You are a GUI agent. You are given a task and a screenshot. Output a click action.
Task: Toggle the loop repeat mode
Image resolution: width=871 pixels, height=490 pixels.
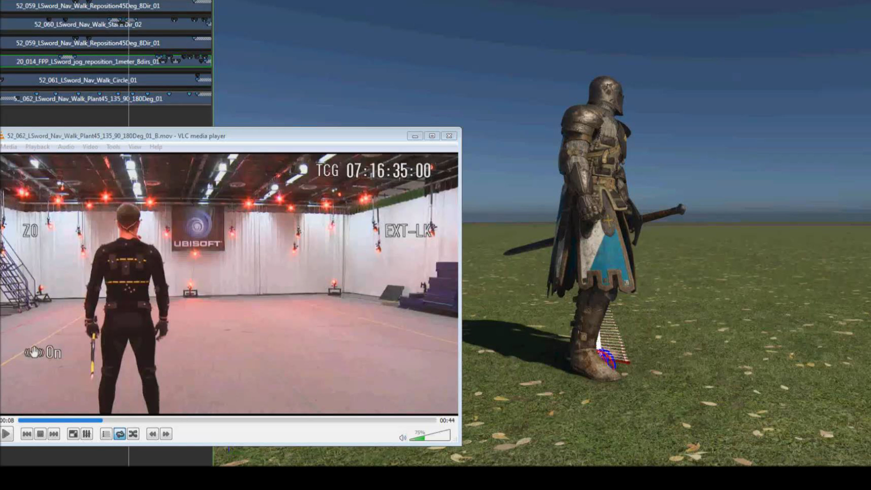120,434
